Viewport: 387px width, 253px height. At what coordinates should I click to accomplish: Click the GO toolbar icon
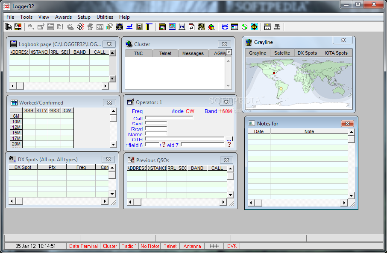pos(254,27)
